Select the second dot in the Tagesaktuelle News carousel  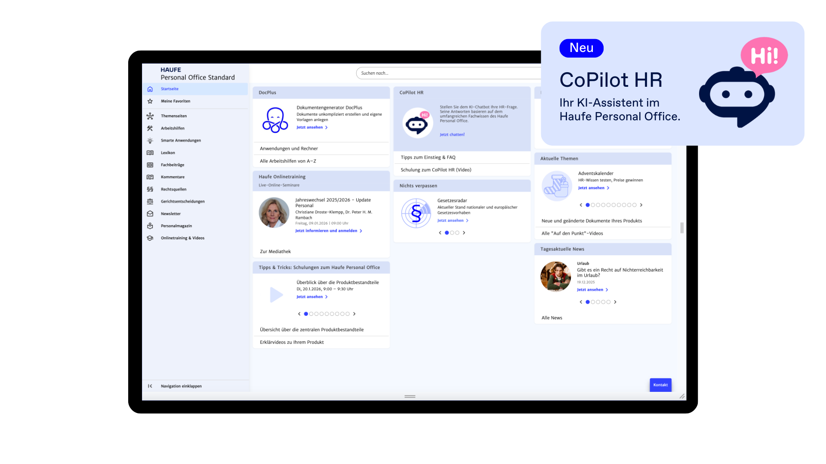click(593, 302)
